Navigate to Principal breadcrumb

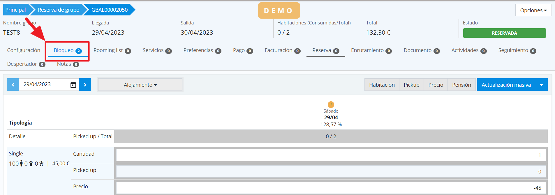[16, 10]
